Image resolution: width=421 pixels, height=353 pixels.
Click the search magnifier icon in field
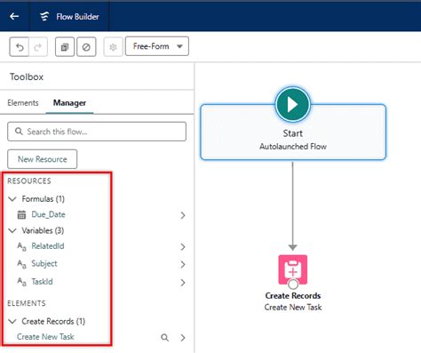coord(19,132)
